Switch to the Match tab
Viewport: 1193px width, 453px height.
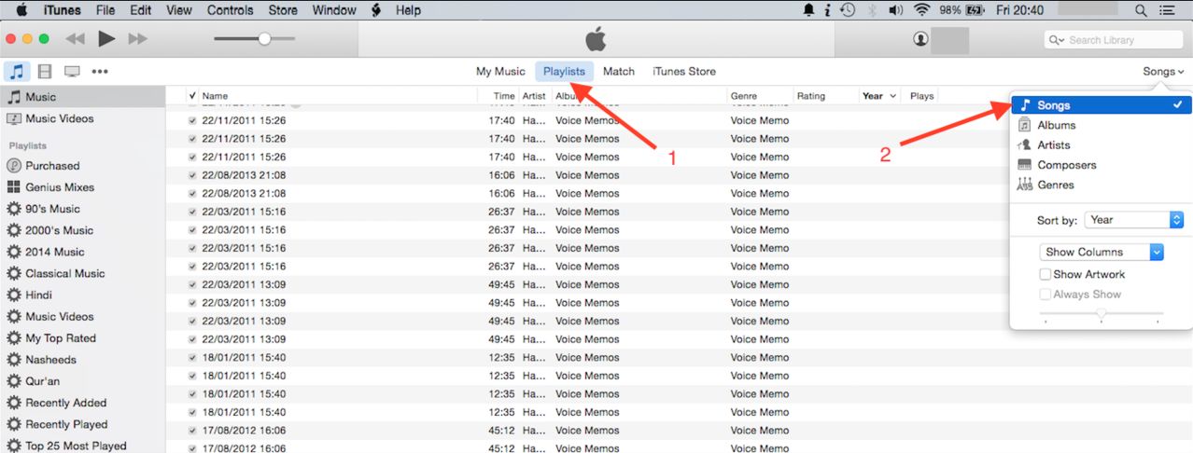click(619, 72)
